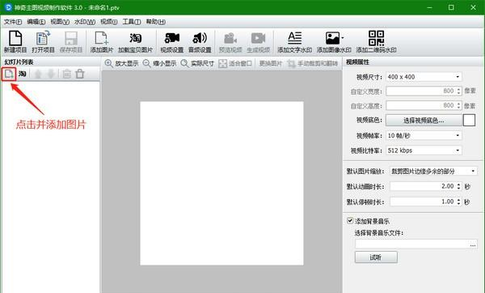
Task: Click the 自定义高度 stepper arrows
Action: click(458, 105)
